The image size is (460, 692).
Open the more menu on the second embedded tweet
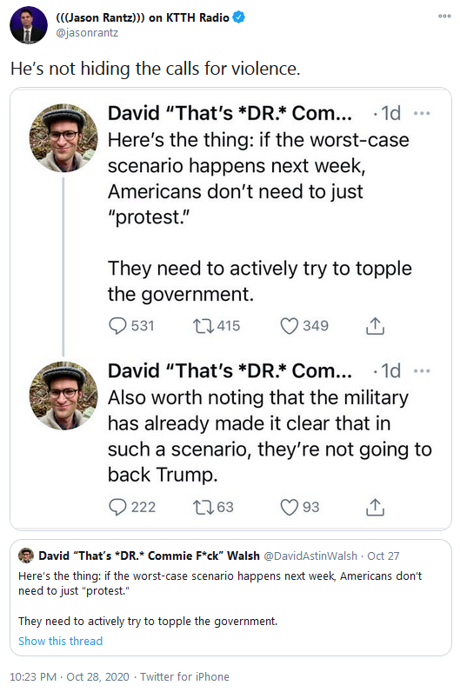point(422,371)
